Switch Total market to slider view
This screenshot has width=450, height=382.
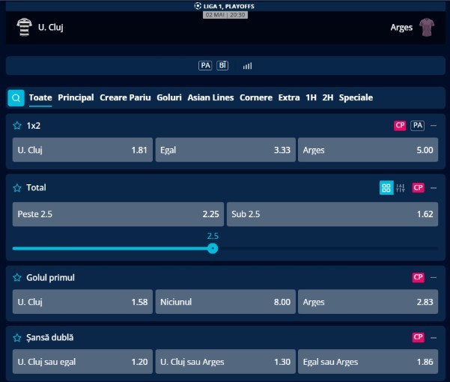401,188
